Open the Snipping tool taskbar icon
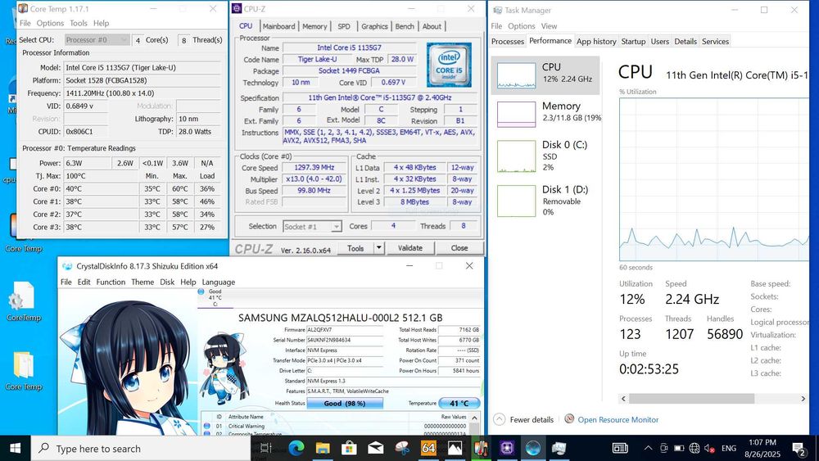The width and height of the screenshot is (819, 461). click(401, 448)
